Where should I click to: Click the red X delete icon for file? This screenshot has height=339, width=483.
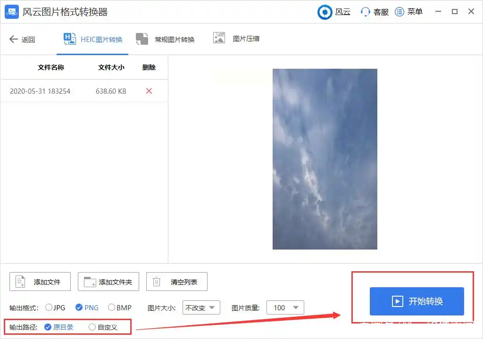(x=149, y=91)
